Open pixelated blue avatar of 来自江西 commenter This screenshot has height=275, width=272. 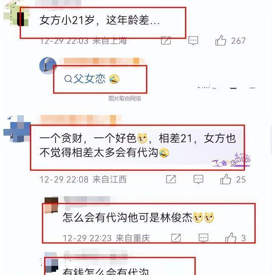click(17, 128)
